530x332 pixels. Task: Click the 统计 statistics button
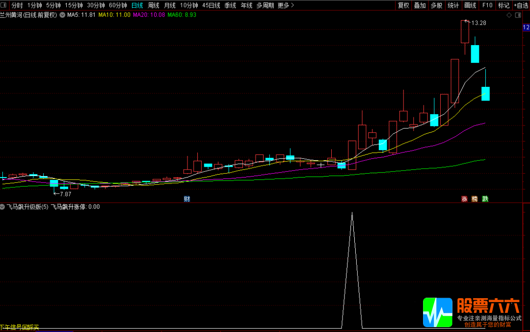pyautogui.click(x=453, y=5)
